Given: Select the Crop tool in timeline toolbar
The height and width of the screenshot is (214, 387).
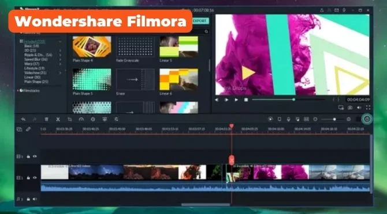Looking at the screenshot, I should [x=70, y=120].
